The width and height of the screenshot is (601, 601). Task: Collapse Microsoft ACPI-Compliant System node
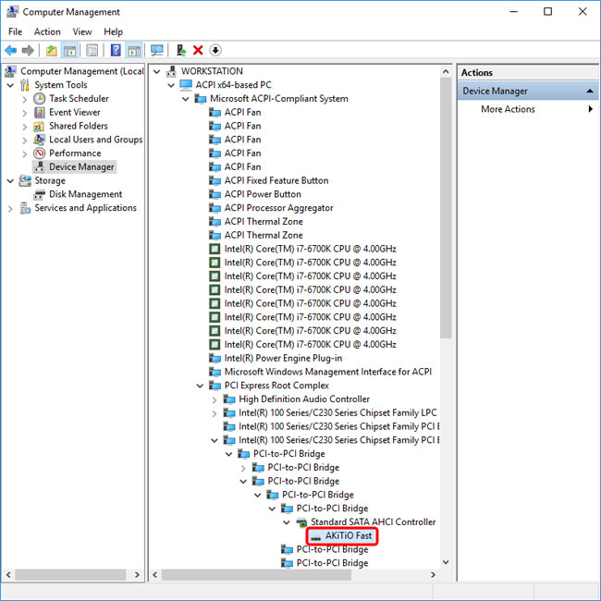(x=186, y=99)
